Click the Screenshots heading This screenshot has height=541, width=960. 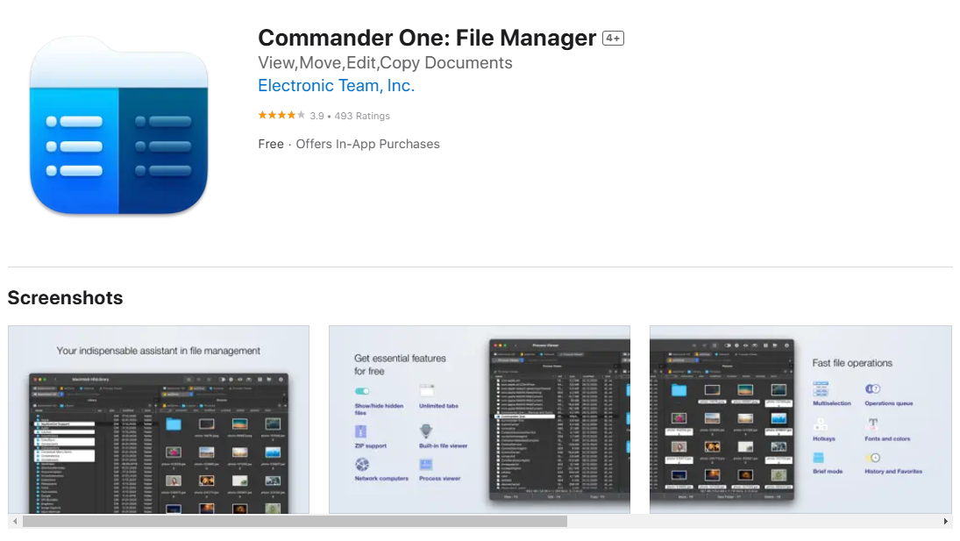coord(66,297)
